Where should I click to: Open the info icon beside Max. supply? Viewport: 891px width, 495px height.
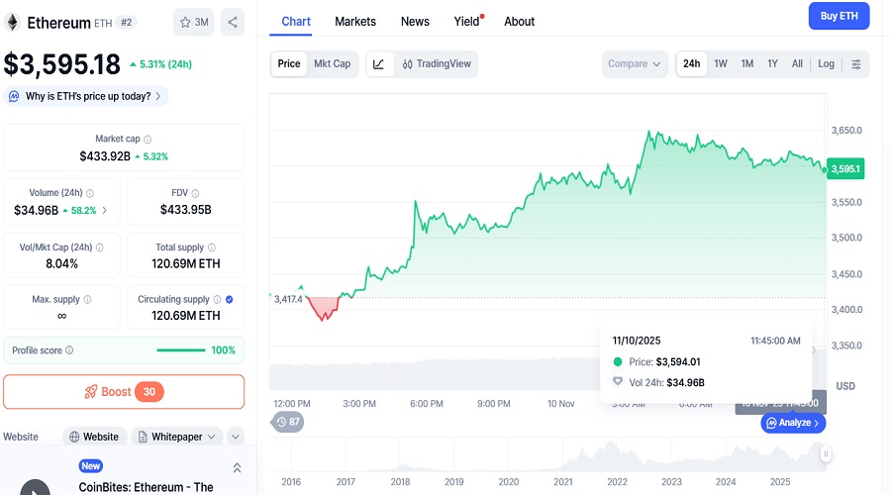[x=87, y=300]
